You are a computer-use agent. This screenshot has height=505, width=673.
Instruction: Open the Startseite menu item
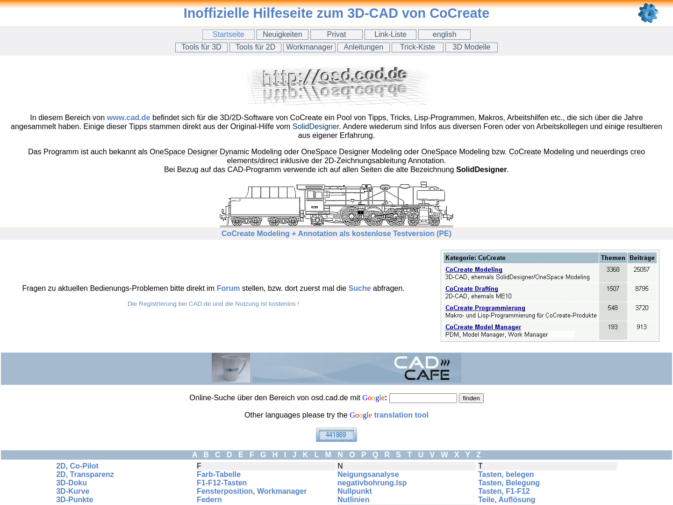[x=229, y=35]
